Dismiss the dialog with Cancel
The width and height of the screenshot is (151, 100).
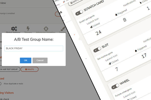click(x=40, y=60)
